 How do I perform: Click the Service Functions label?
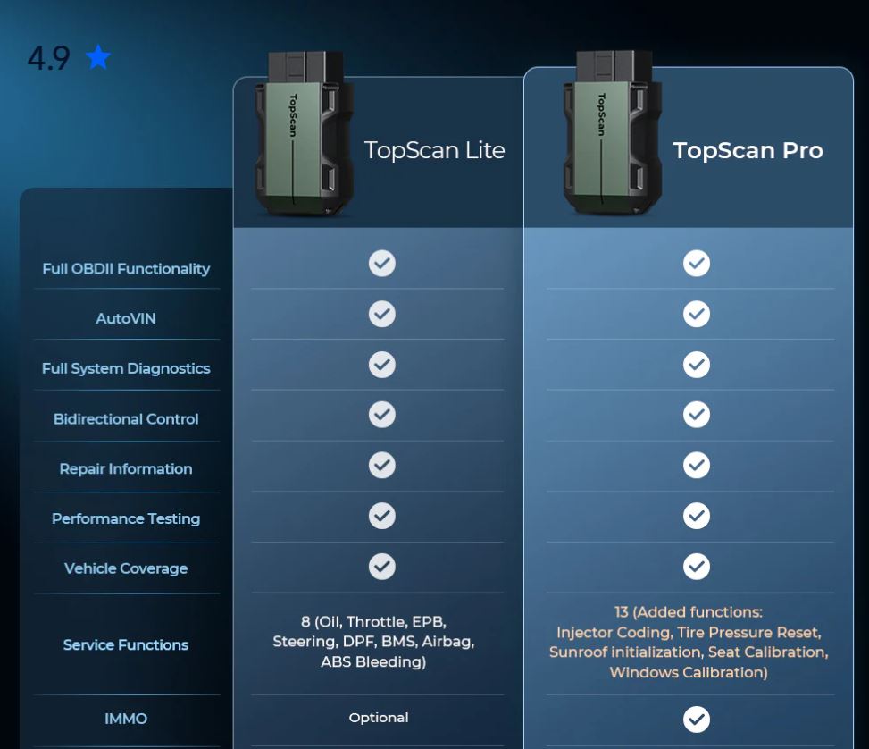point(126,644)
